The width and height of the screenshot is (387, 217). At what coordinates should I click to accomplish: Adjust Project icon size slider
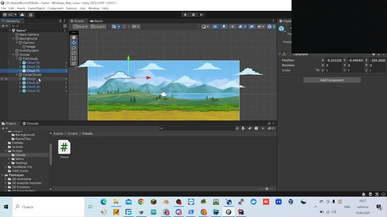click(266, 189)
